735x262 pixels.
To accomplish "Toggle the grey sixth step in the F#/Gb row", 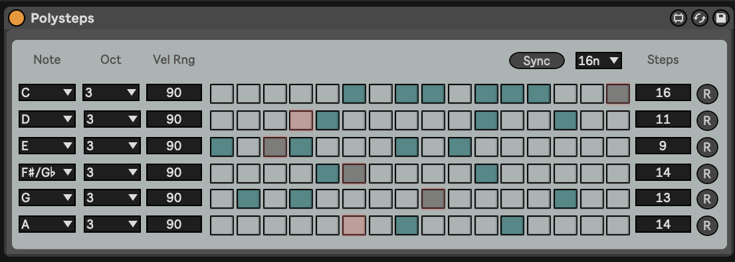I will (354, 174).
